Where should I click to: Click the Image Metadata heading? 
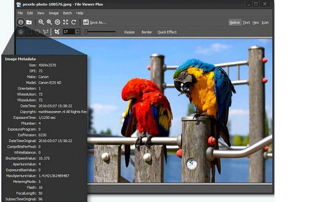[x=20, y=59]
